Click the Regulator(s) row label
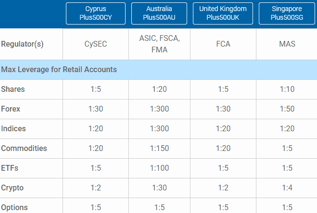Image resolution: width=317 pixels, height=213 pixels. 22,44
